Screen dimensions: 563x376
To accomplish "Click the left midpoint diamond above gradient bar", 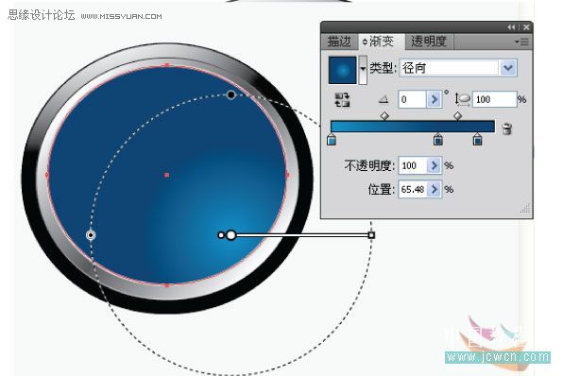I will [x=384, y=116].
